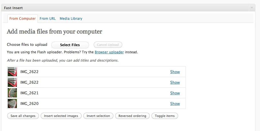Viewport: 260px width, 131px height.
Task: Open the Media Library tab
Action: point(71,19)
